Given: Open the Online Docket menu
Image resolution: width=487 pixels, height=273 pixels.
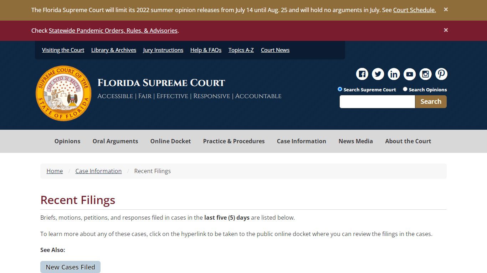Looking at the screenshot, I should [x=170, y=141].
